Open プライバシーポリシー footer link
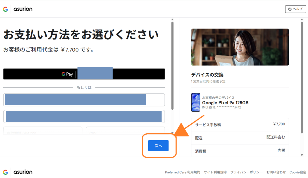The image size is (308, 178). 246,172
